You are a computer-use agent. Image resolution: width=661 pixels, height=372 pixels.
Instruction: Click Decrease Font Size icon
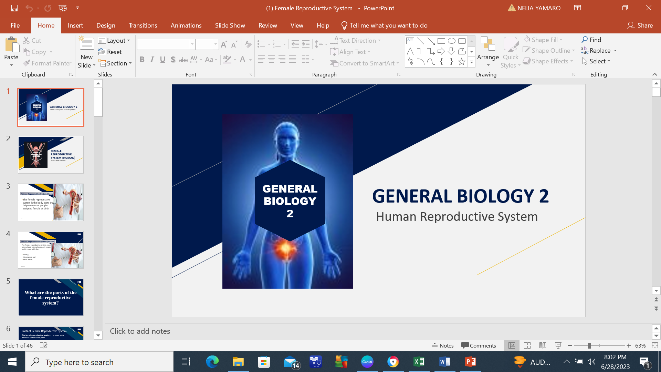click(234, 44)
